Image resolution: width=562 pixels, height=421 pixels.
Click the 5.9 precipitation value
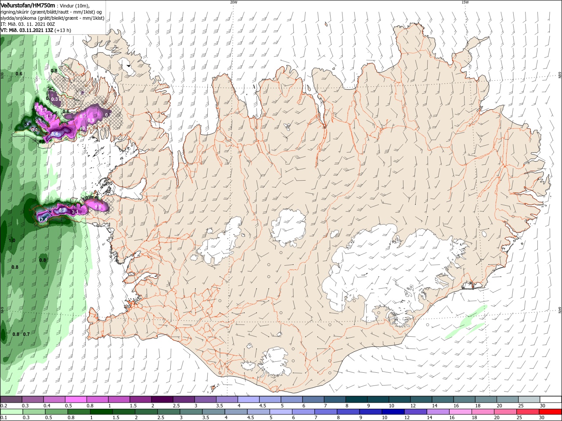click(x=27, y=124)
